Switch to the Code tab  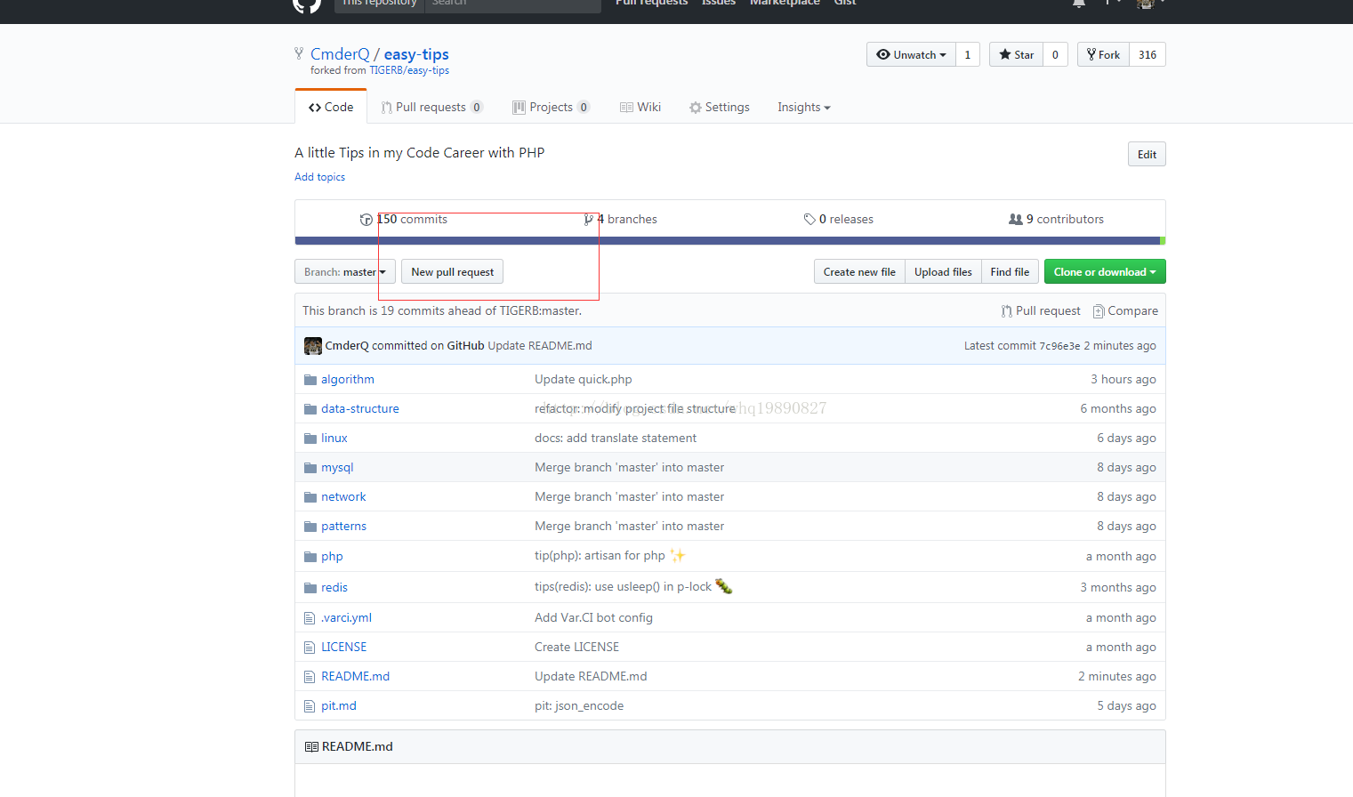pyautogui.click(x=331, y=108)
